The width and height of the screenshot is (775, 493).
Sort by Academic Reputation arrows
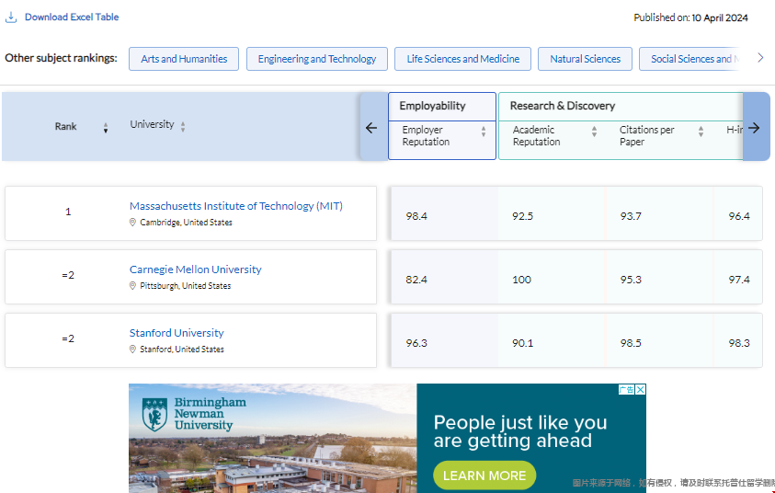(x=594, y=131)
